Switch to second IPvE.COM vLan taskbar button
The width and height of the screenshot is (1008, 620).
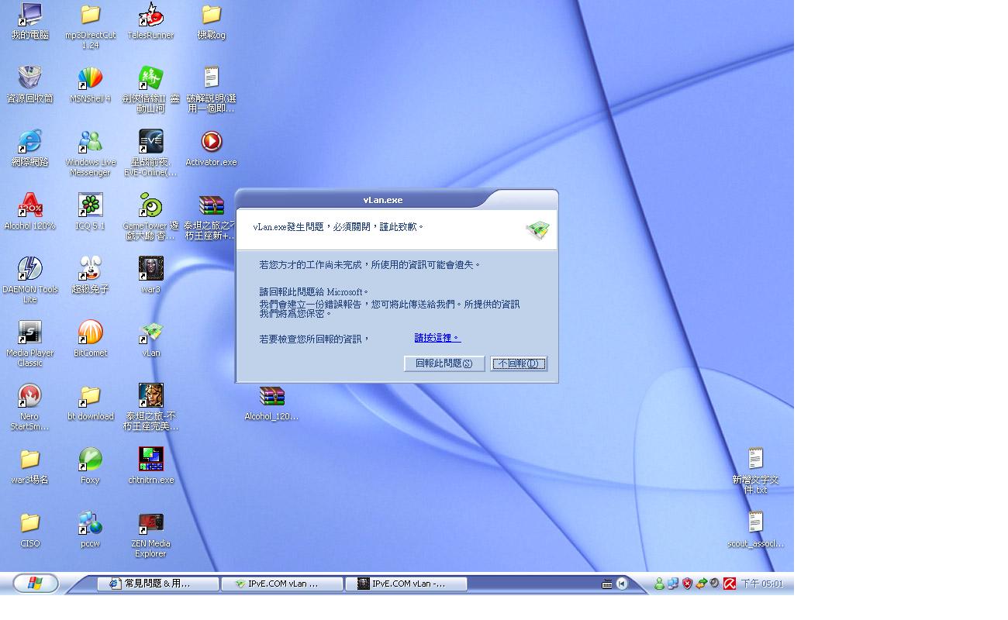pyautogui.click(x=406, y=584)
